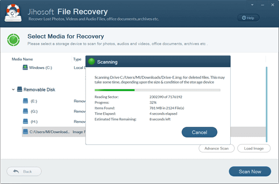Select the (E:) removable disk row

pyautogui.click(x=54, y=101)
